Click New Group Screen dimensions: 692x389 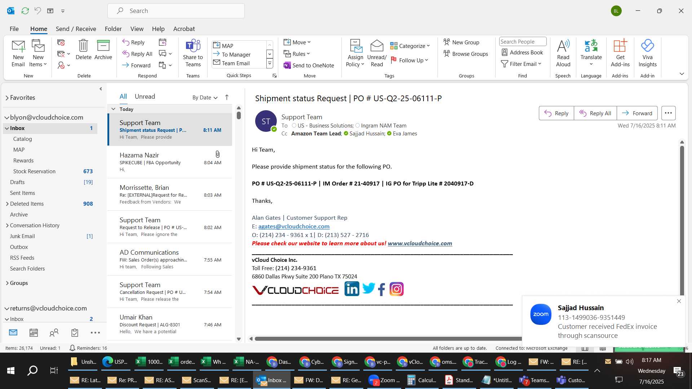(x=461, y=42)
